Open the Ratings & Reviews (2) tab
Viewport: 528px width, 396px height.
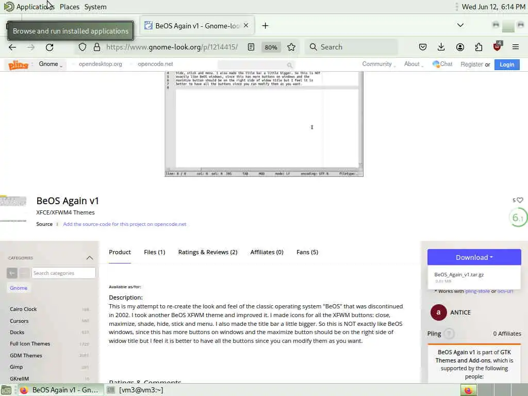(208, 252)
